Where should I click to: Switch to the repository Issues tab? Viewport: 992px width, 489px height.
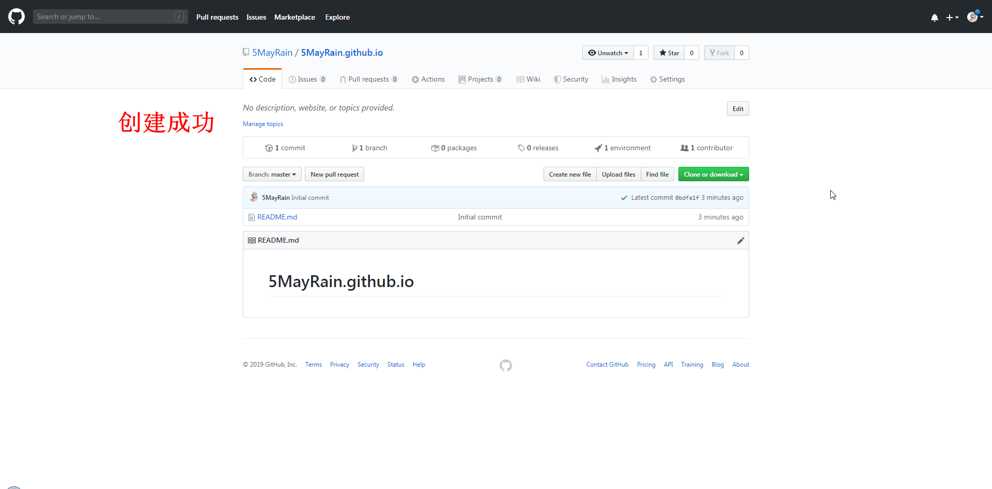coord(307,79)
